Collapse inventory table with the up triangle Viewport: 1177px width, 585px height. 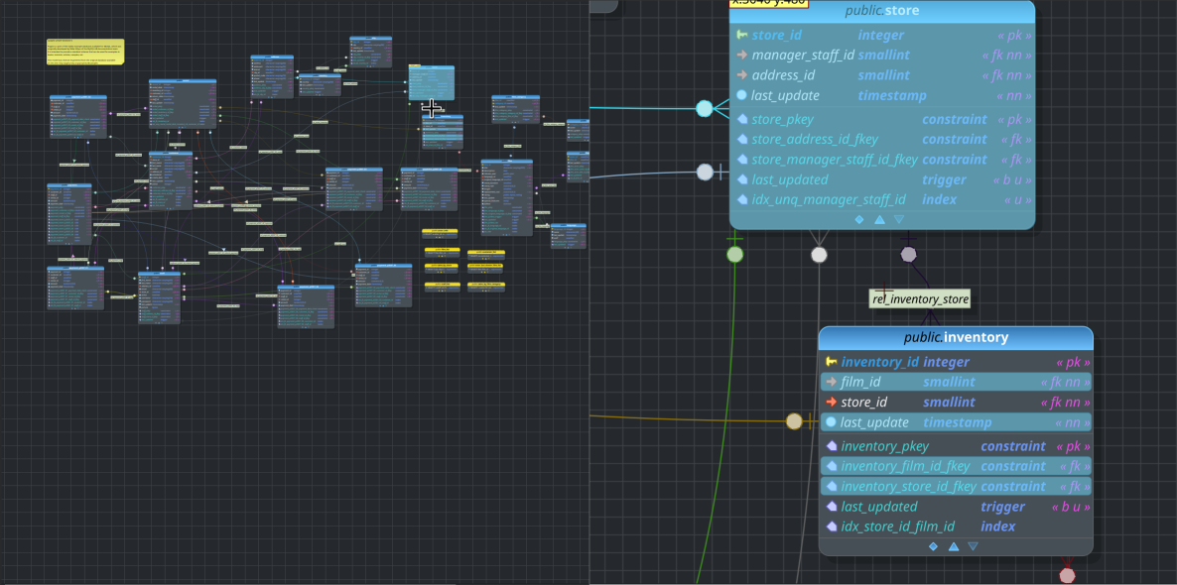pyautogui.click(x=954, y=546)
